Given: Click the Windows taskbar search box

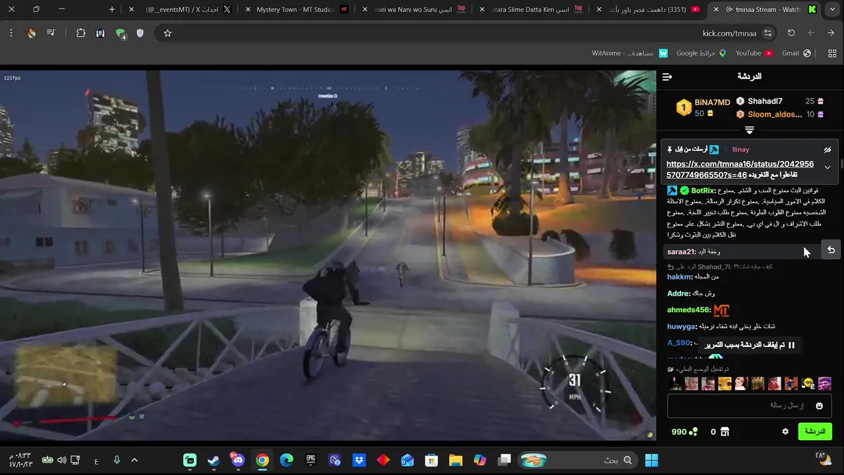Looking at the screenshot, I should 578,460.
